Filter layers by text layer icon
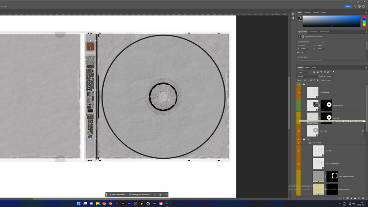This screenshot has height=207, width=368. tap(321, 72)
